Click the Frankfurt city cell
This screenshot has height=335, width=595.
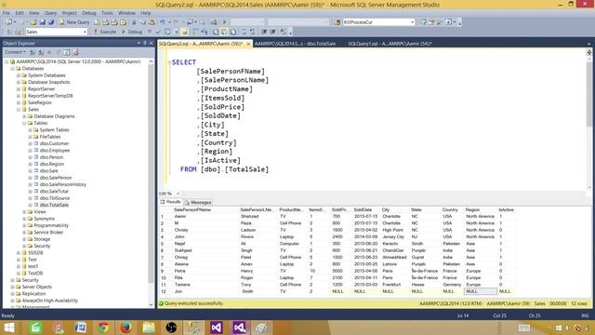click(390, 285)
